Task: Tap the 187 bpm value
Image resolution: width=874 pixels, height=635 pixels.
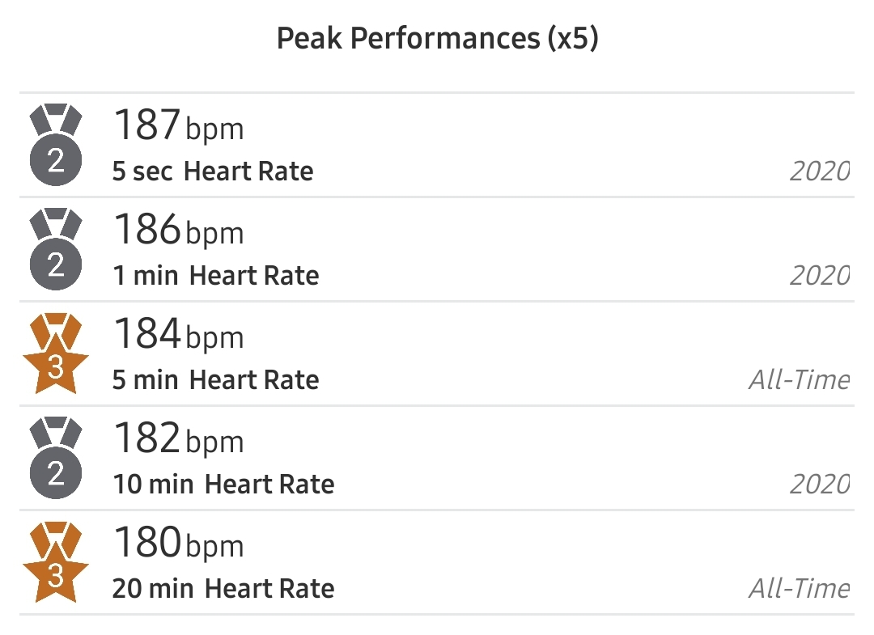Action: [178, 125]
